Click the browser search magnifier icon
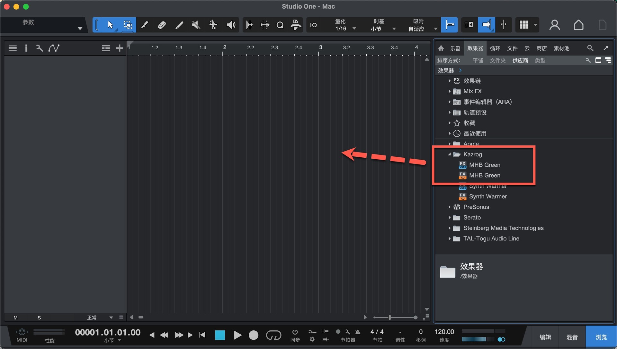The image size is (617, 349). pos(590,48)
